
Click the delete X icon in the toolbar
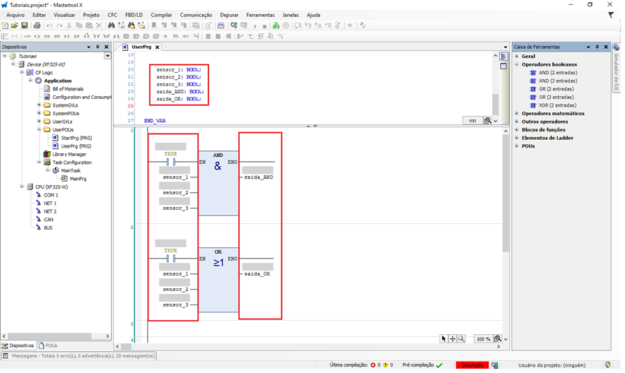(x=99, y=25)
